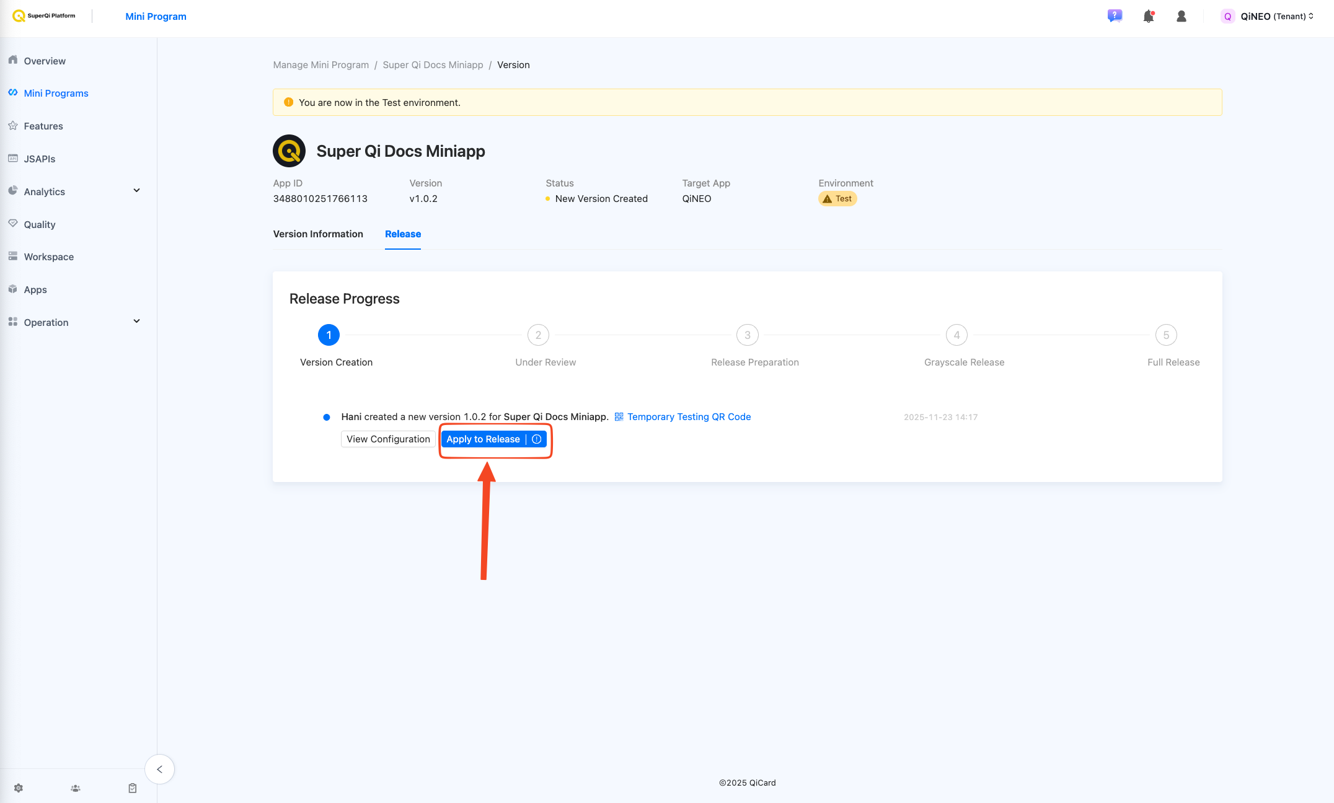This screenshot has height=803, width=1334.
Task: Click Mini Program in the top header
Action: pos(156,16)
